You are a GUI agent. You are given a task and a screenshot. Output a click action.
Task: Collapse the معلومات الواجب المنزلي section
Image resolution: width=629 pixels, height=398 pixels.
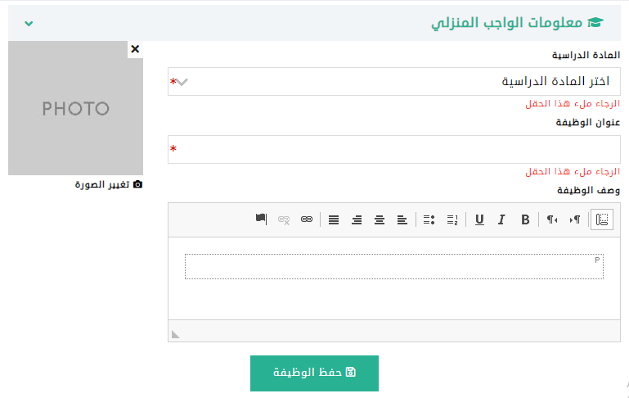[x=29, y=23]
